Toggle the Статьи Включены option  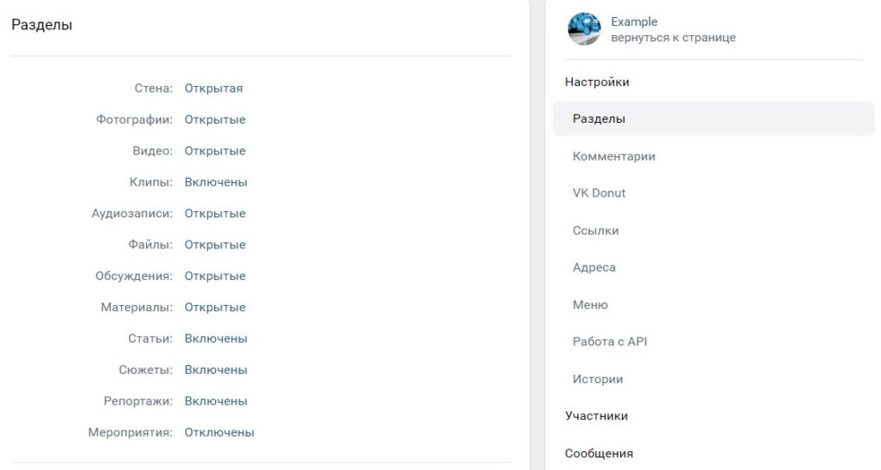click(x=216, y=339)
